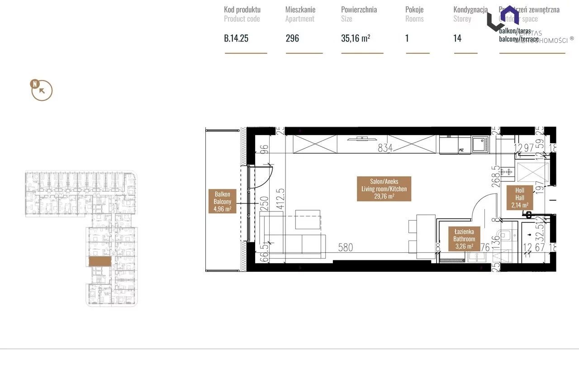Click the highlighted apartment on the building plan
The width and height of the screenshot is (579, 382).
click(100, 261)
